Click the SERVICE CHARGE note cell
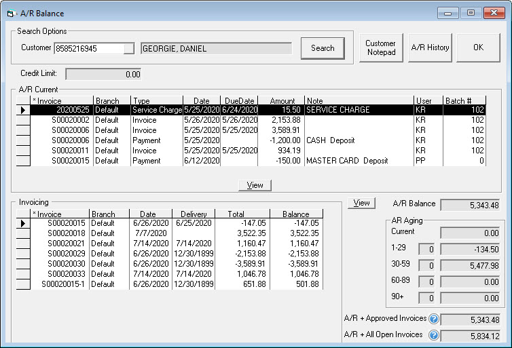The height and width of the screenshot is (348, 512). [x=359, y=110]
